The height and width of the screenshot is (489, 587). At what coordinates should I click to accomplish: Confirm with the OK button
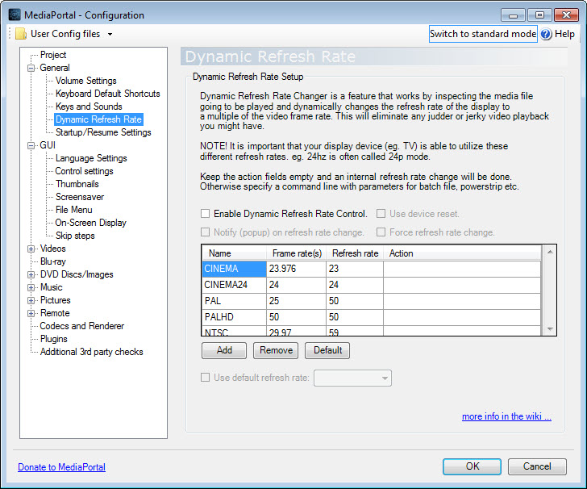[x=472, y=466]
